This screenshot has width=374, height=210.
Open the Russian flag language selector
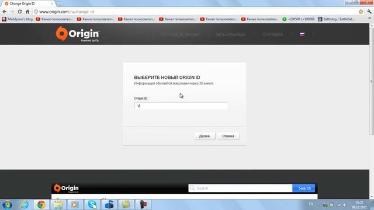tap(302, 34)
